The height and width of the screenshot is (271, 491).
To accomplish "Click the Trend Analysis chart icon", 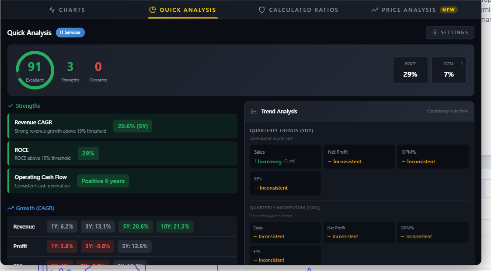I will pyautogui.click(x=254, y=112).
